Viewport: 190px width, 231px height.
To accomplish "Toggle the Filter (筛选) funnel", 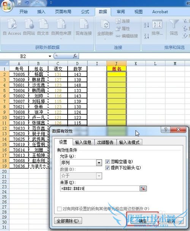I will coord(174,27).
